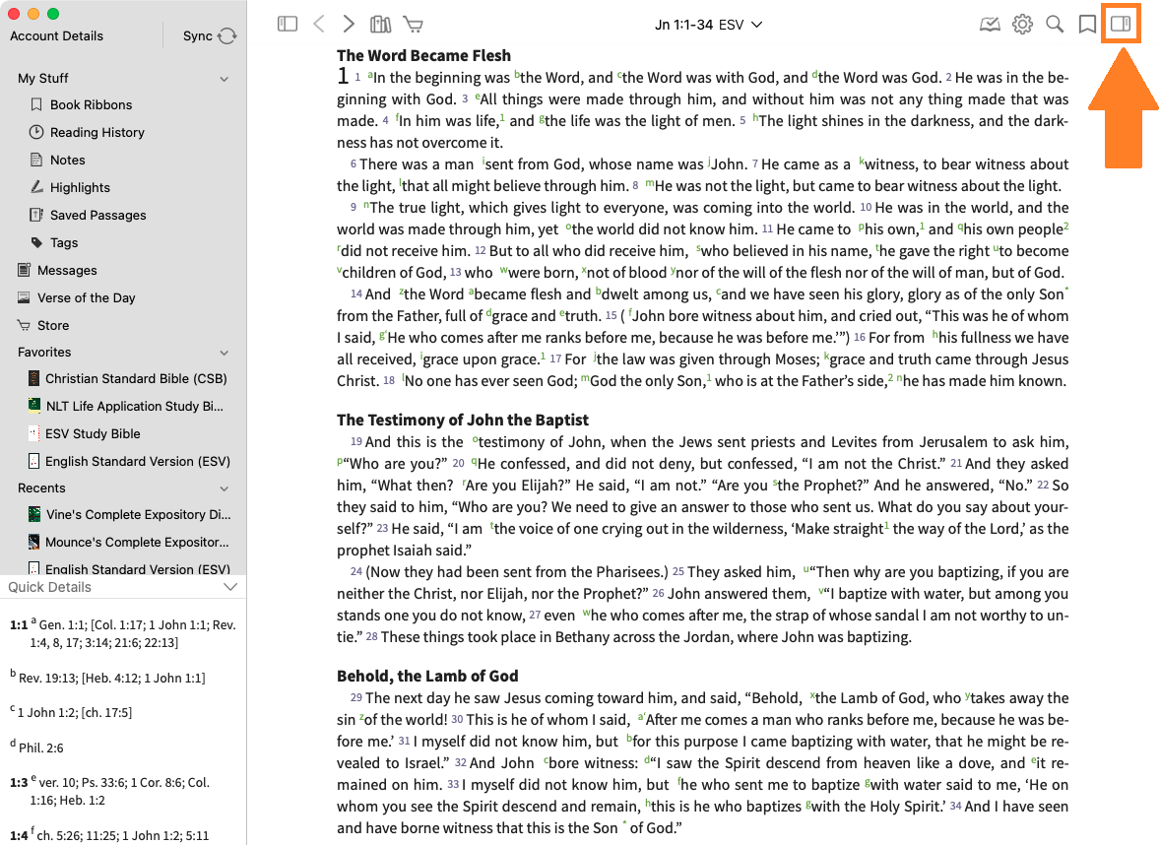Select Reading History in sidebar
The image size is (1160, 845).
tap(97, 132)
